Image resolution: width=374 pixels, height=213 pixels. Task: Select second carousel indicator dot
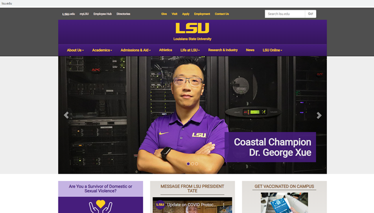point(192,164)
